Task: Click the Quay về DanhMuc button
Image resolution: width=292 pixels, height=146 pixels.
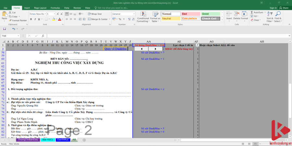Action: (x=115, y=49)
